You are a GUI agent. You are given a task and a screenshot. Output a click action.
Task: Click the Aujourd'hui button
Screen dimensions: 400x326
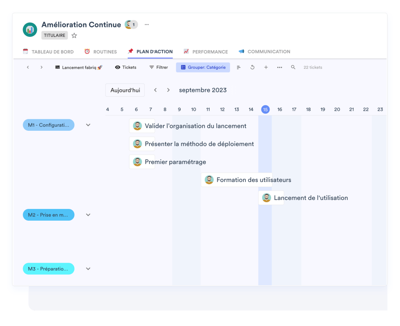pos(125,90)
